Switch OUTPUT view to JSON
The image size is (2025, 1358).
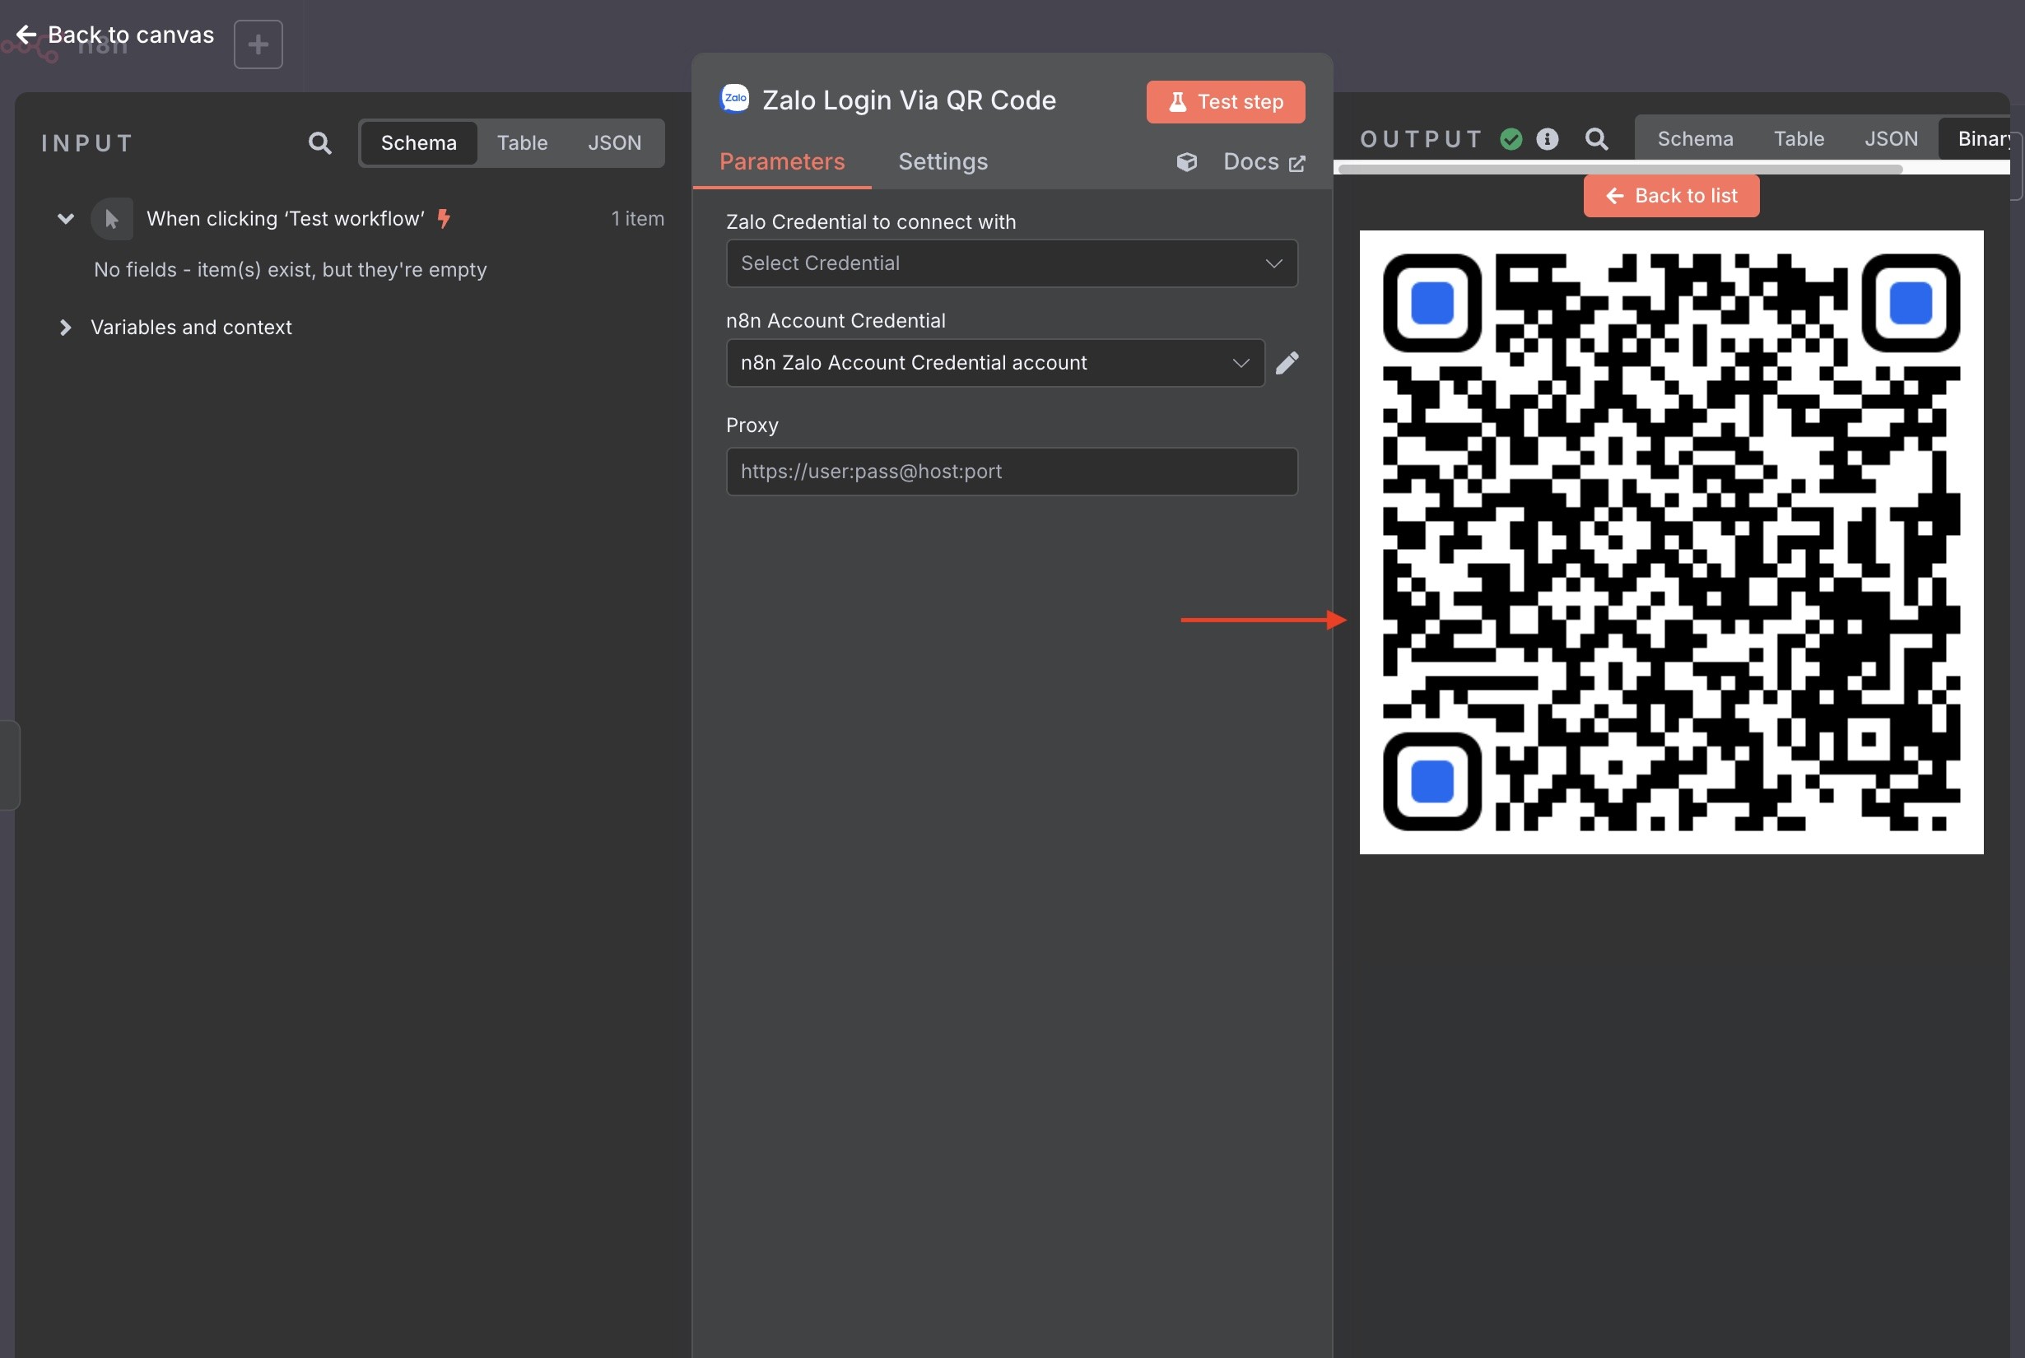coord(1891,139)
